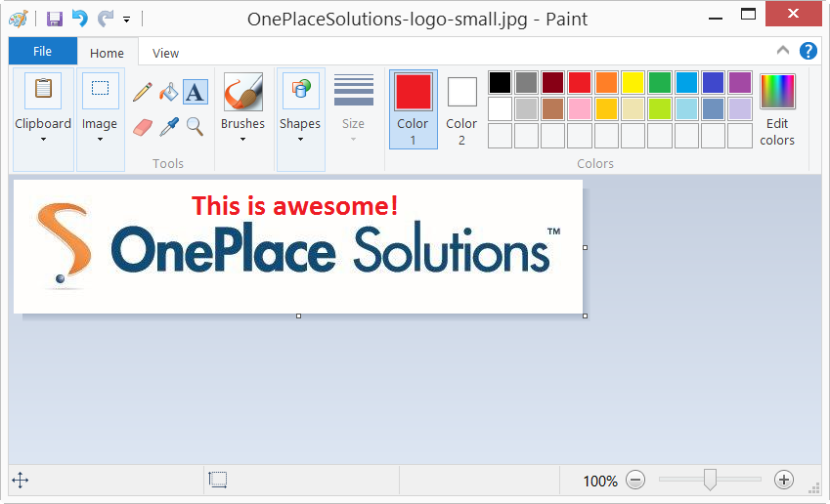This screenshot has width=830, height=504.
Task: Click the zoom in plus button
Action: pos(784,480)
